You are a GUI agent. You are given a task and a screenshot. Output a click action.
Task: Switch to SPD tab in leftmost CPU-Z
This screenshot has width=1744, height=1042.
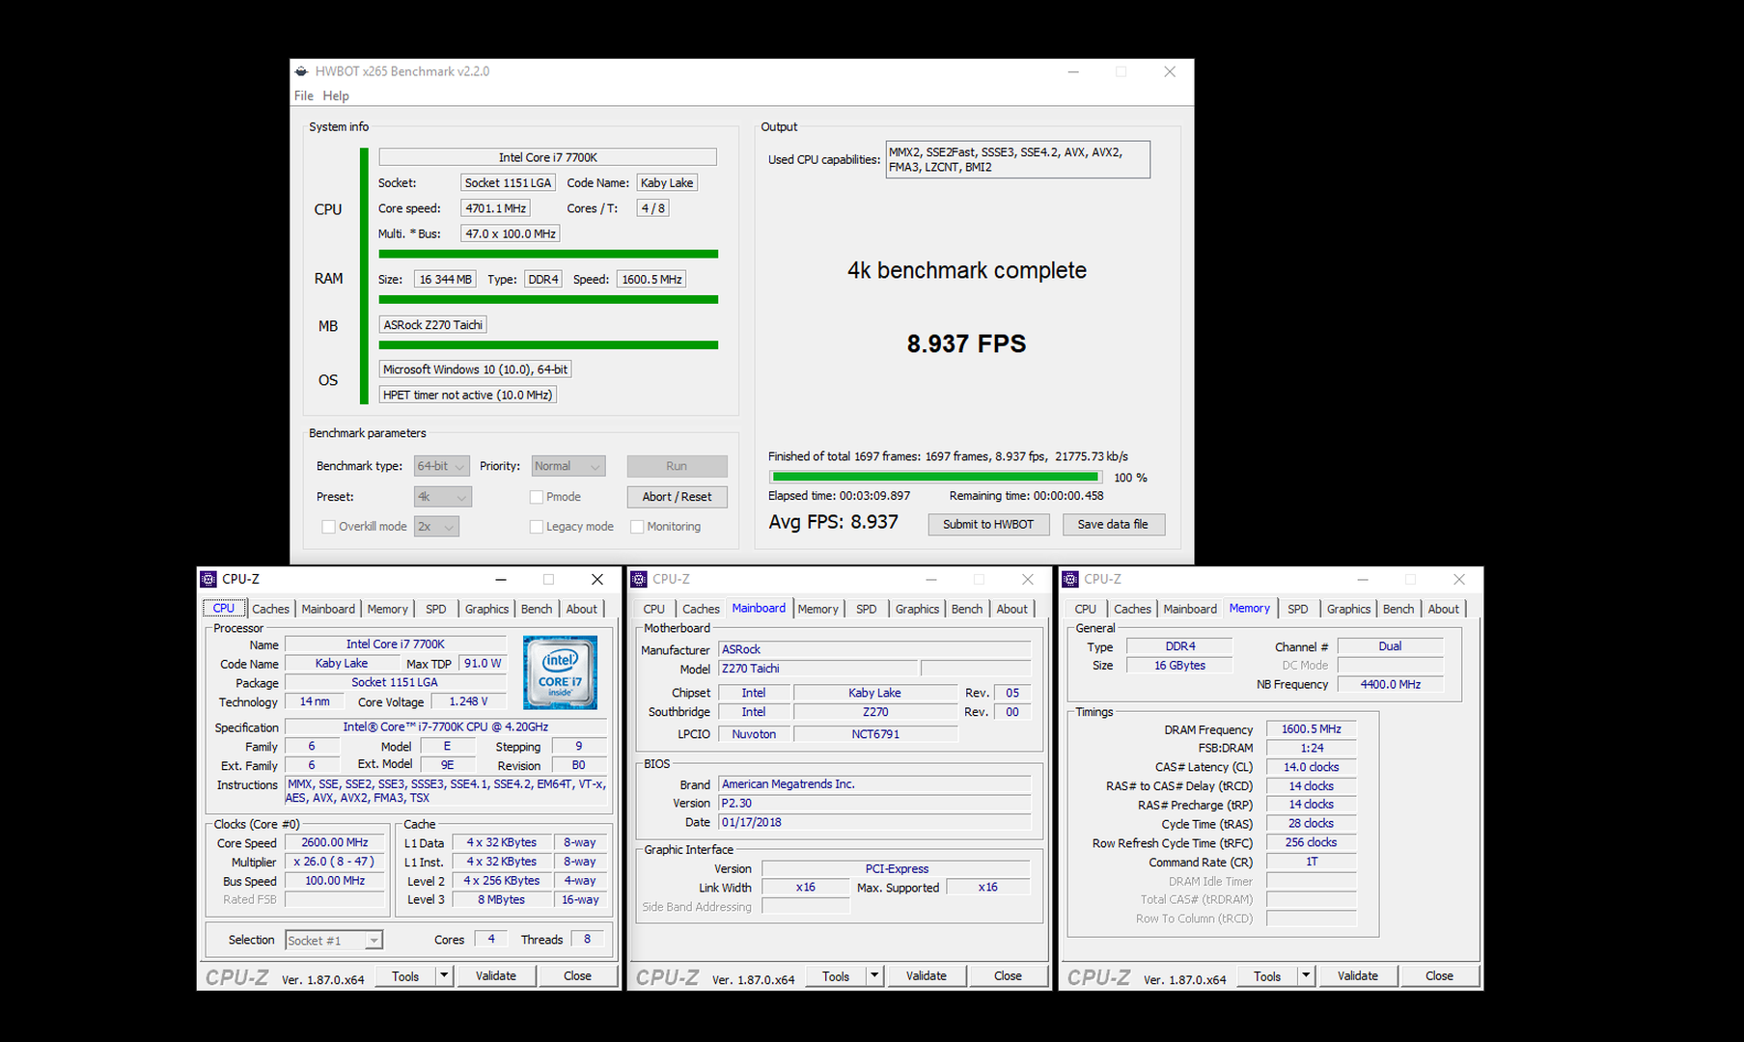(x=436, y=609)
